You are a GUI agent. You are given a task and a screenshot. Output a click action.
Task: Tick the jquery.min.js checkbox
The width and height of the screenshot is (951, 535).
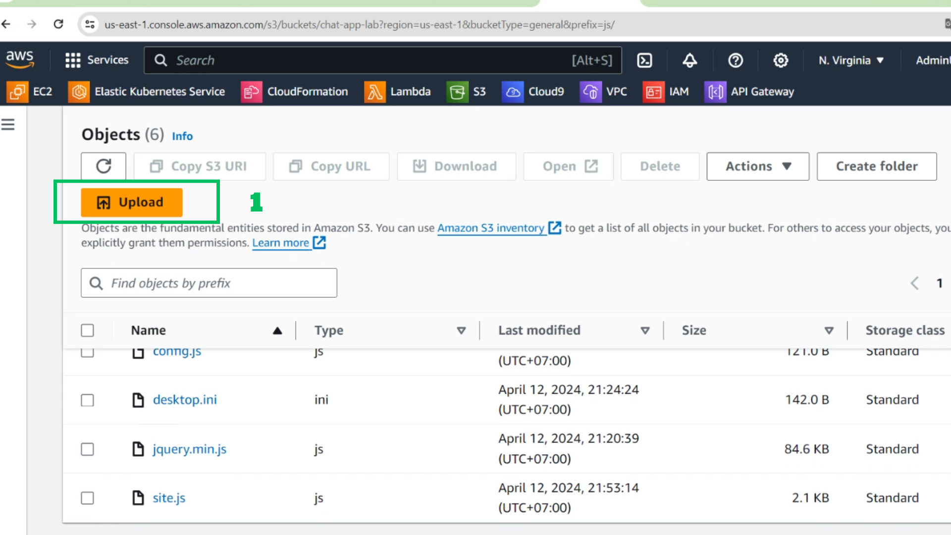click(x=88, y=449)
